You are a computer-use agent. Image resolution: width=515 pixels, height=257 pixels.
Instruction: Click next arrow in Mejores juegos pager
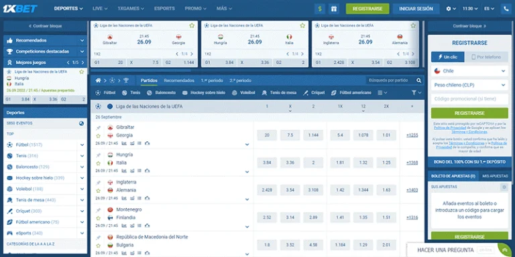82,62
